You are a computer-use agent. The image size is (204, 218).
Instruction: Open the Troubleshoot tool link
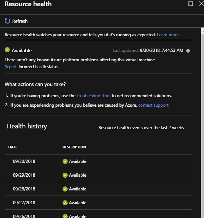(x=94, y=96)
